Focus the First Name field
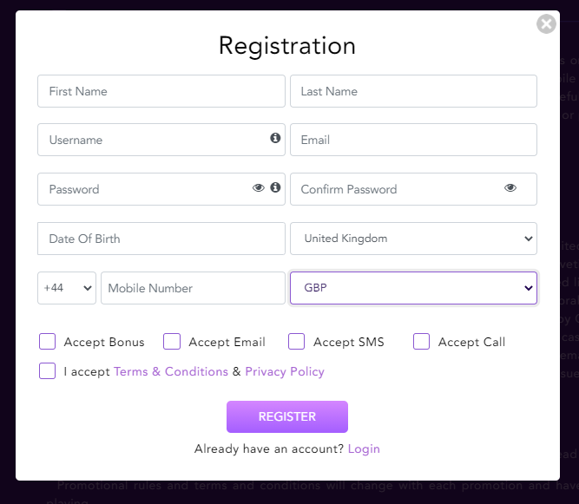Screen dimensions: 579x504 (161, 91)
